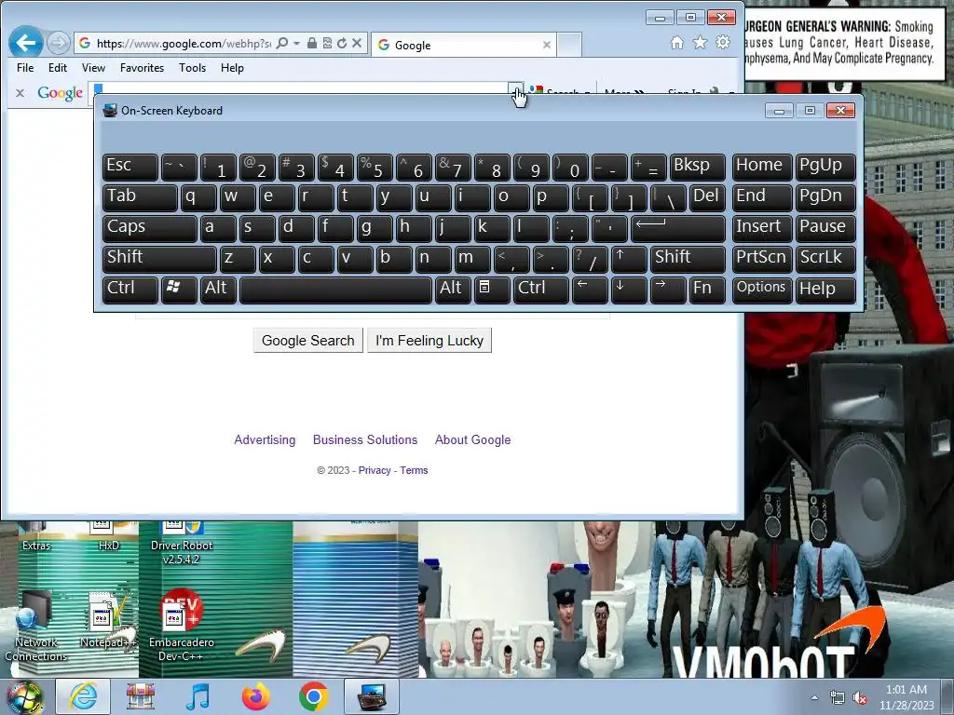
Task: Open the View menu
Action: 93,67
